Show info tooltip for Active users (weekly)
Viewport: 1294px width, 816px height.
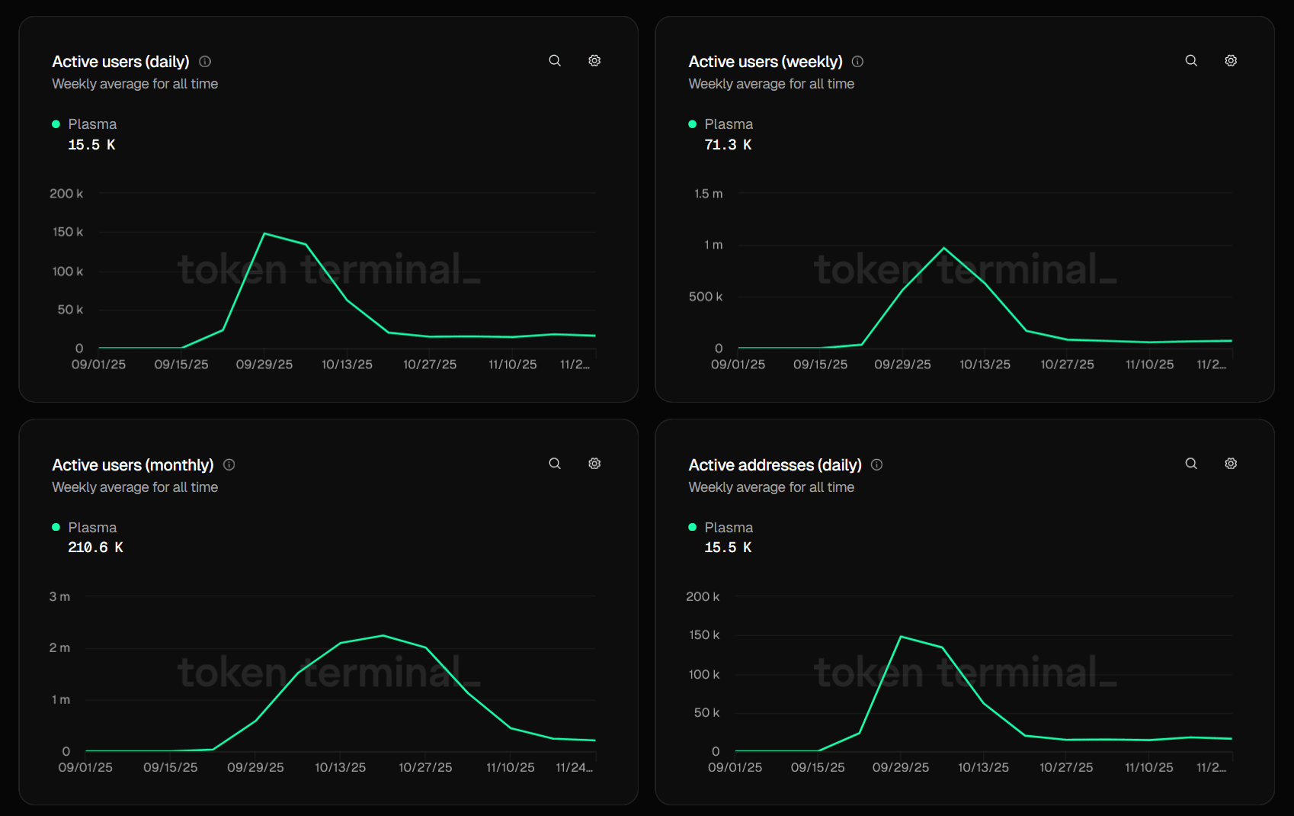coord(857,62)
